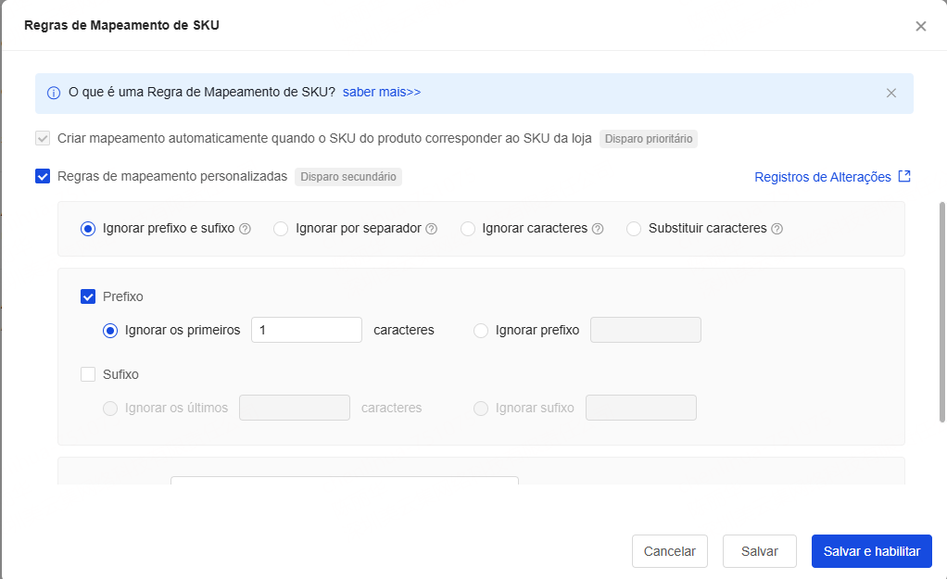This screenshot has width=947, height=579.
Task: Click the Disparo prioritário tag
Action: point(649,139)
